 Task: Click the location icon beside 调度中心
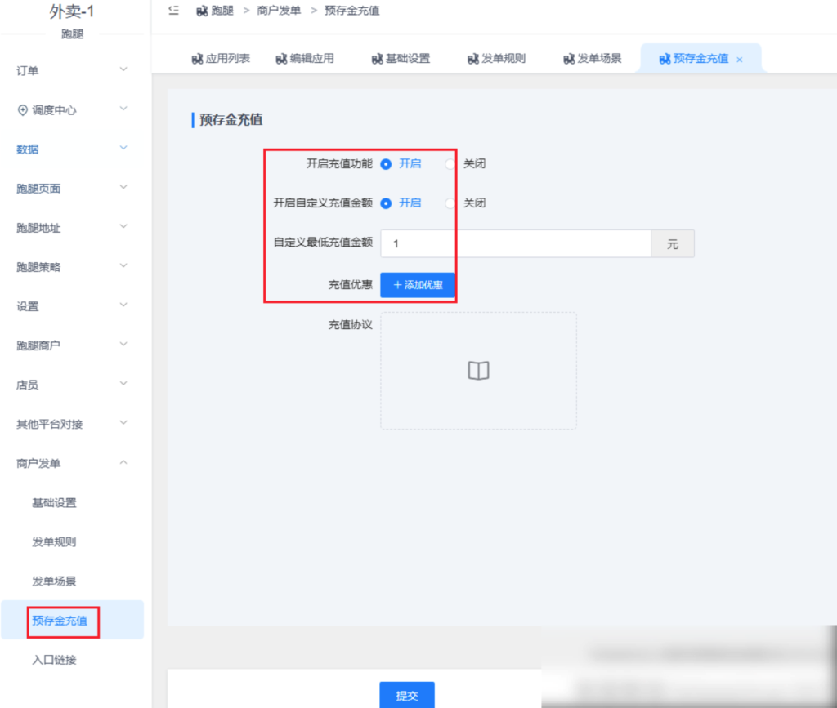tap(22, 109)
